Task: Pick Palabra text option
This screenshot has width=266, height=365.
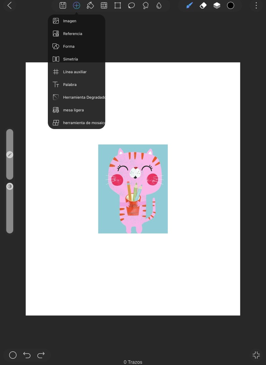Action: pyautogui.click(x=70, y=84)
